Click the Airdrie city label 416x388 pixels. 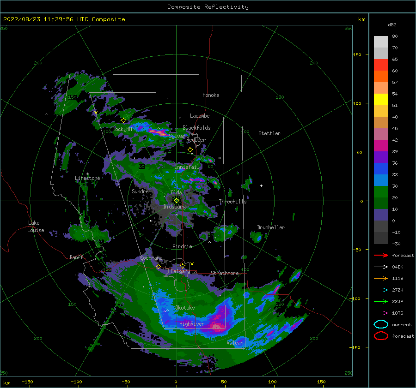(x=182, y=246)
